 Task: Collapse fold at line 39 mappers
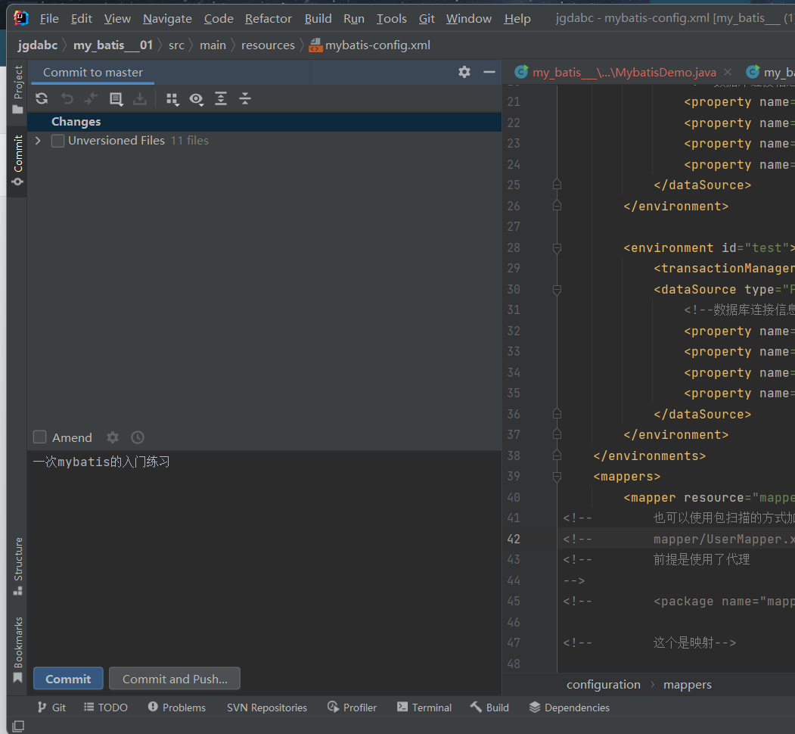557,477
